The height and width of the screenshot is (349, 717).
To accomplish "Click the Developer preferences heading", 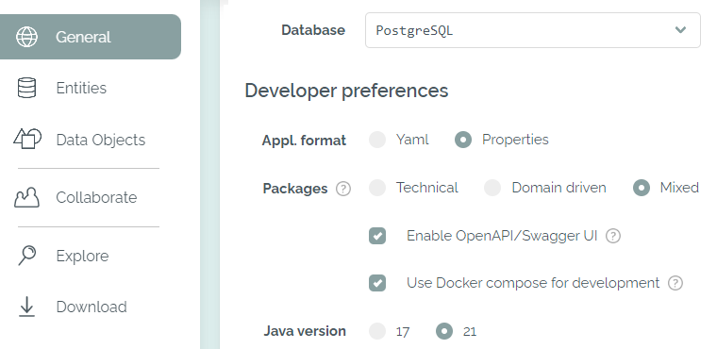I will (346, 91).
